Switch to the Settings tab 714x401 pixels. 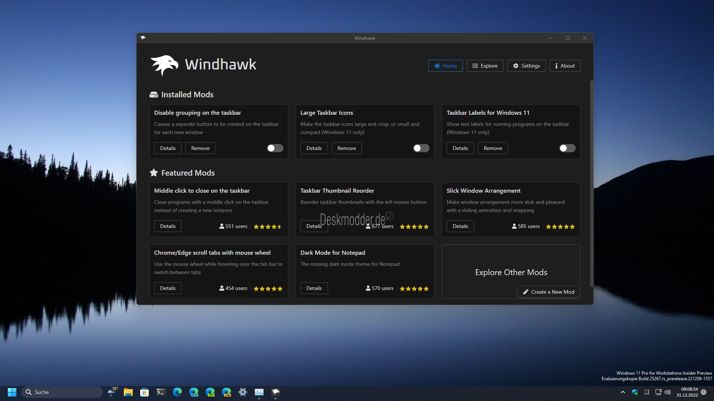pos(526,66)
